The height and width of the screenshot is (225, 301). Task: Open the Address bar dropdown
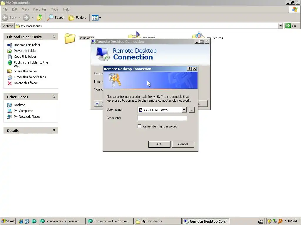(280, 26)
